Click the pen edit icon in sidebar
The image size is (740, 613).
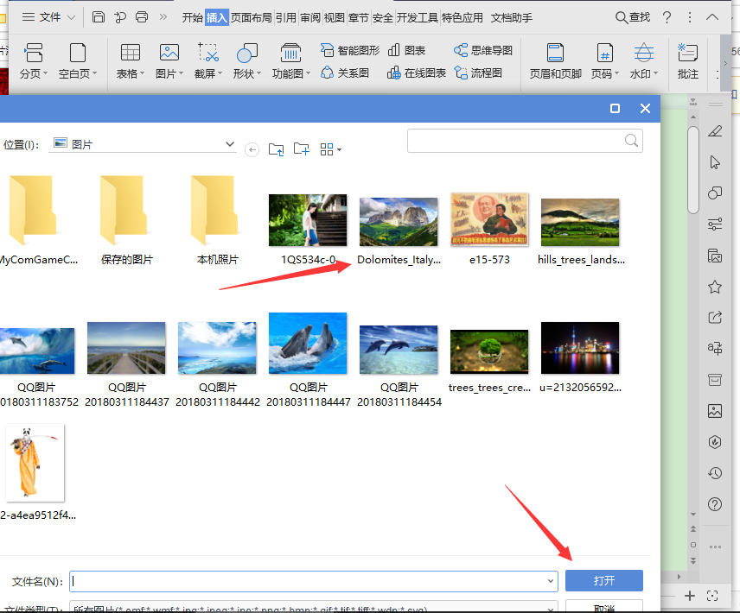[x=715, y=131]
